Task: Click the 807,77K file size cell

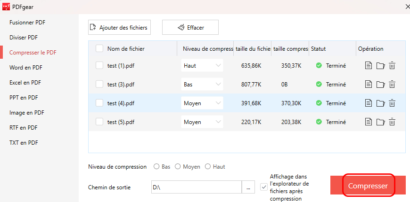Action: point(251,85)
